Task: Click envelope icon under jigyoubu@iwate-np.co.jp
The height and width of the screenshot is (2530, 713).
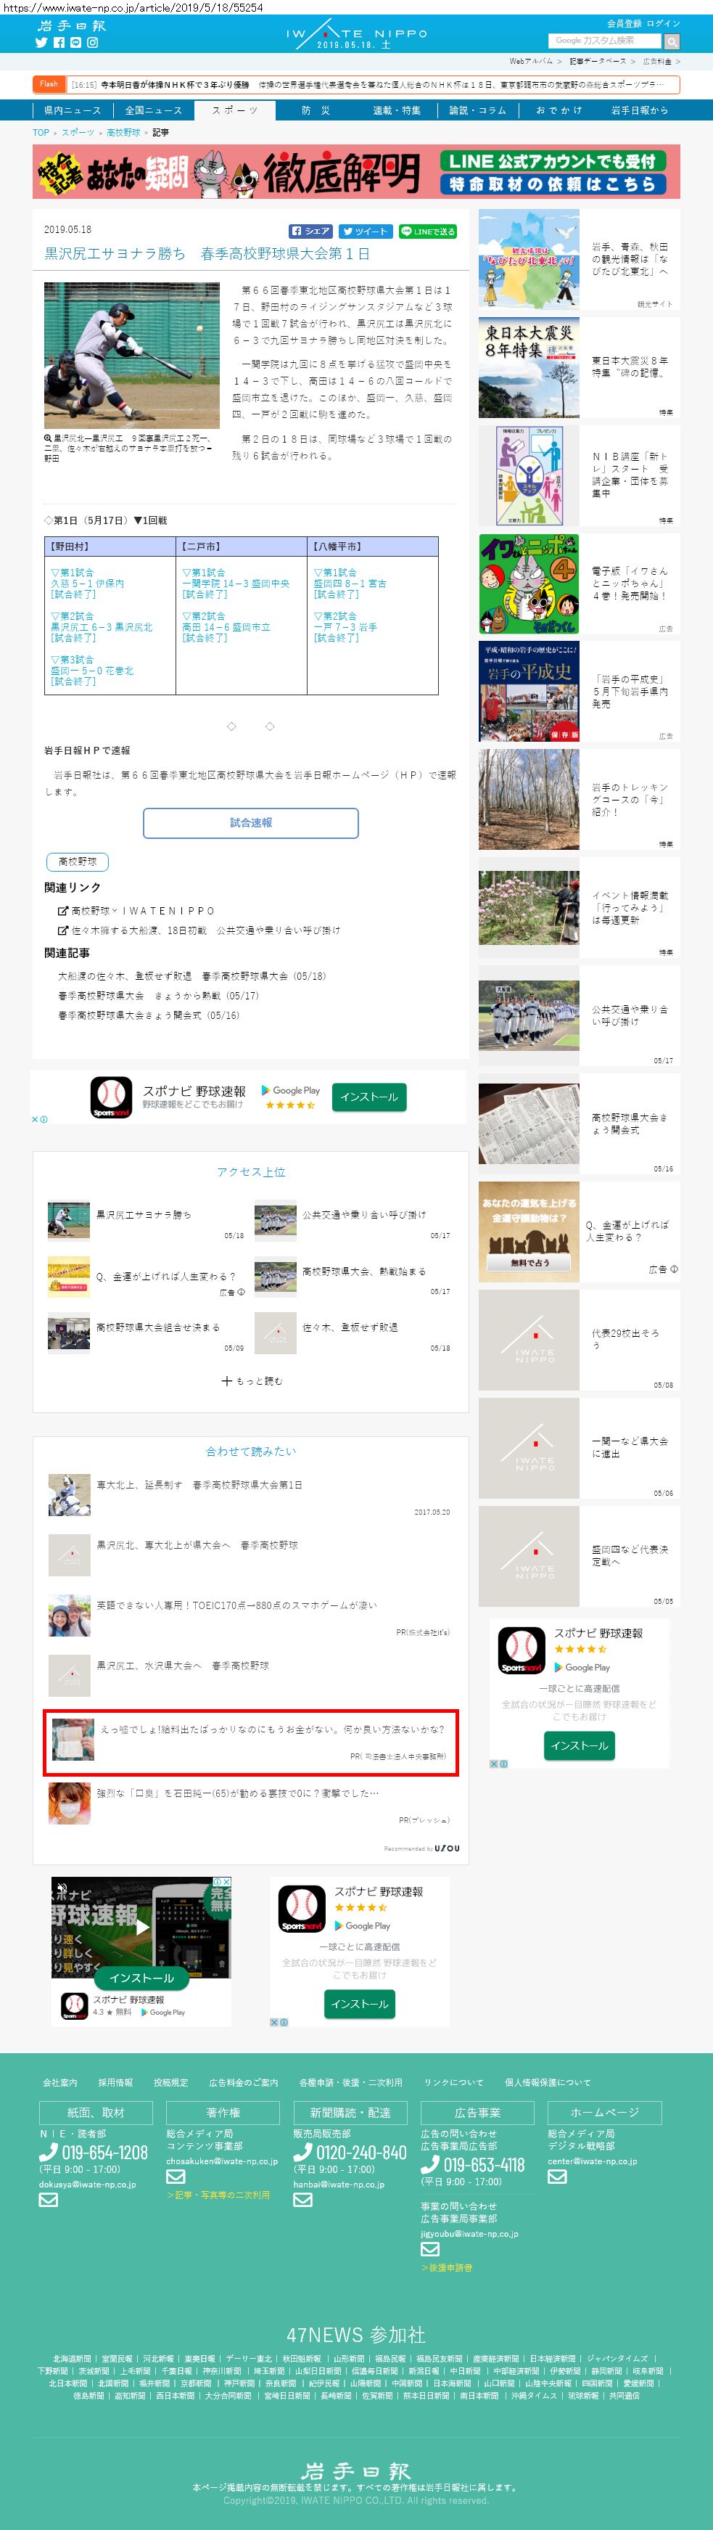Action: click(430, 2248)
